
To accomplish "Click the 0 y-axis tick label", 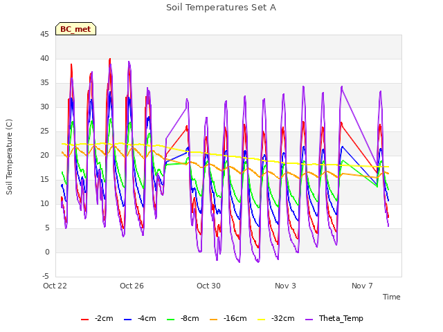I will coord(47,252).
